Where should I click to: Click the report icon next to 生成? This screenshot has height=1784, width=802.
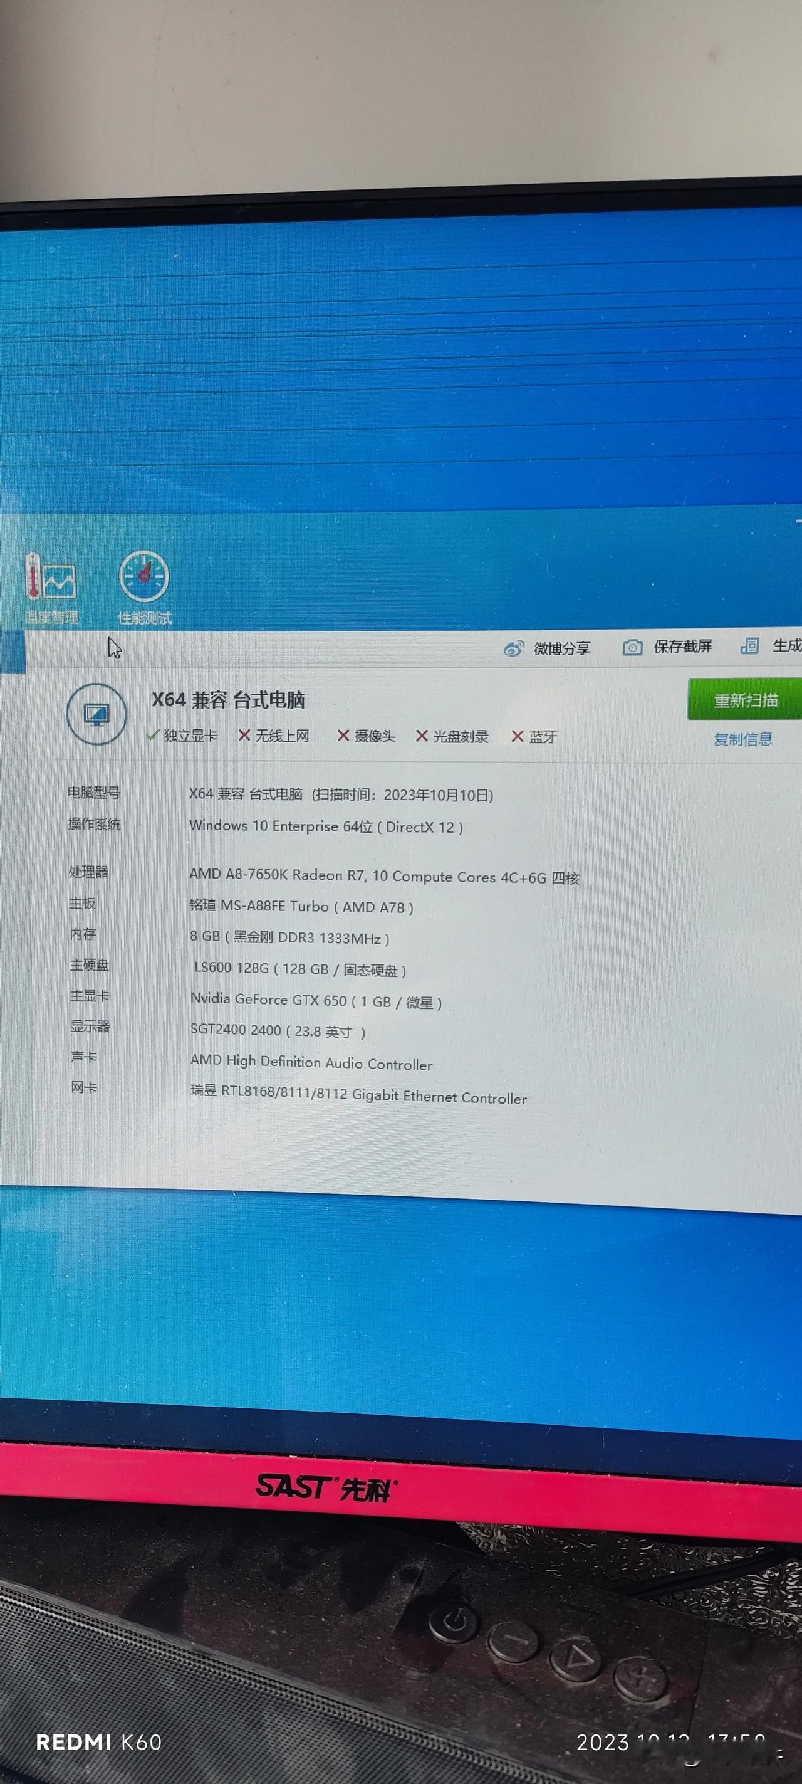[x=749, y=646]
